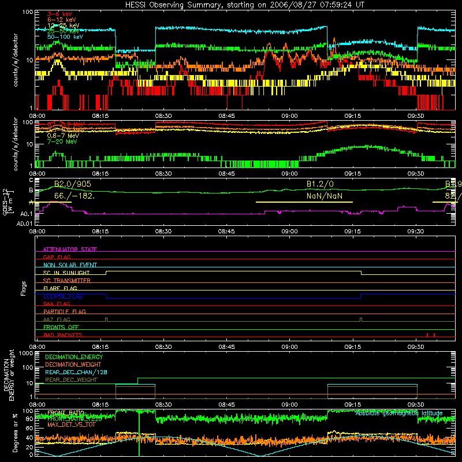The image size is (462, 462).
Task: Click the HESSI Observing Summary title text
Action: [x=244, y=5]
